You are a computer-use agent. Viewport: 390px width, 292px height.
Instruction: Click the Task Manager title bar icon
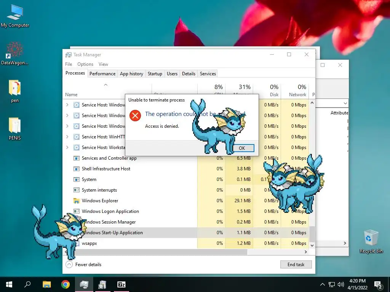(x=69, y=55)
